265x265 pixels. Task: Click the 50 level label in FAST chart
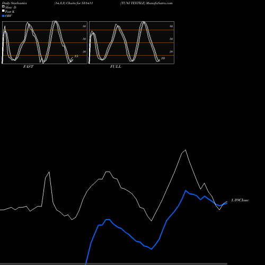(84, 39)
